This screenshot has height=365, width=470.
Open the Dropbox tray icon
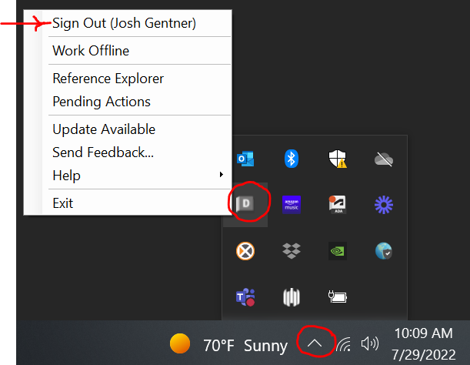292,250
